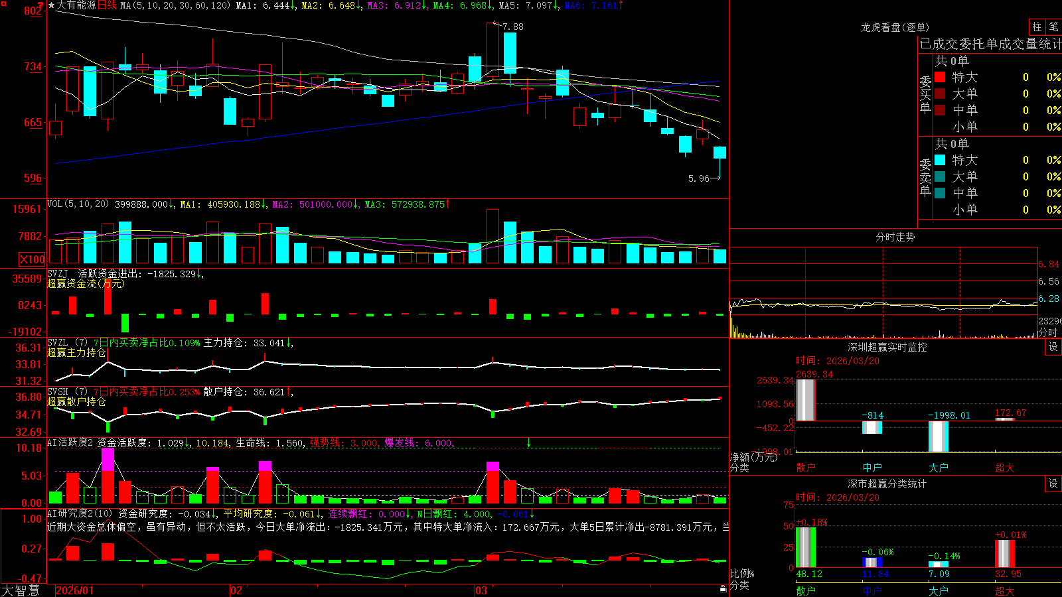This screenshot has height=597, width=1062.
Task: Open 设 settings for 深圳超赢实时监控
Action: tap(1053, 347)
